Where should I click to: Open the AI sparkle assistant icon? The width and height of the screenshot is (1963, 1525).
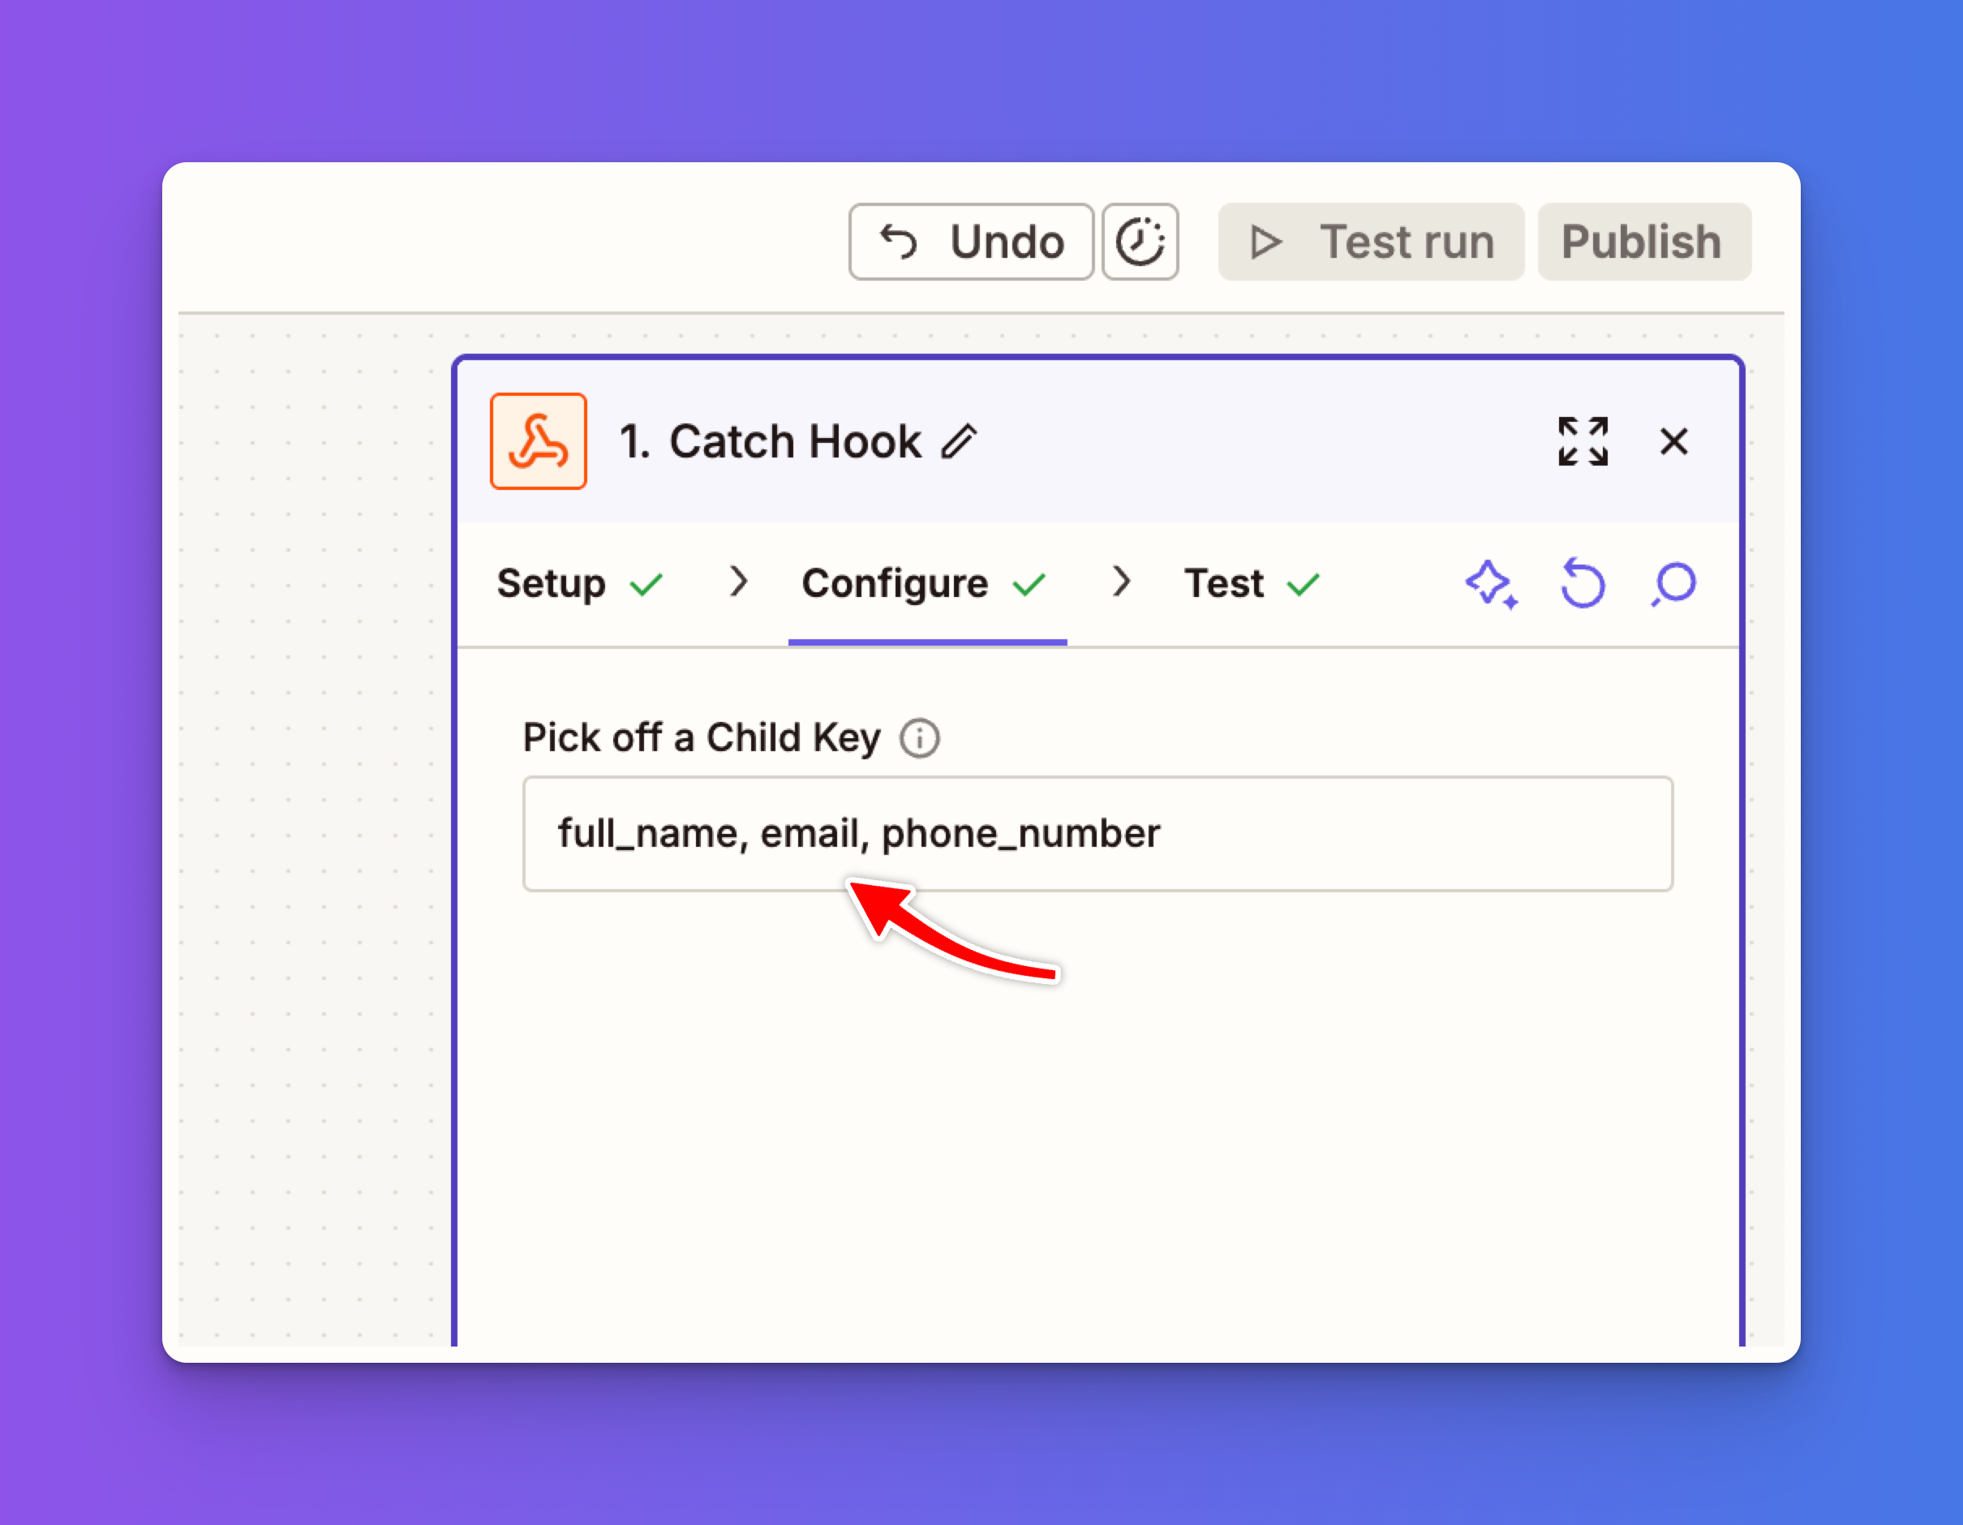pyautogui.click(x=1490, y=584)
